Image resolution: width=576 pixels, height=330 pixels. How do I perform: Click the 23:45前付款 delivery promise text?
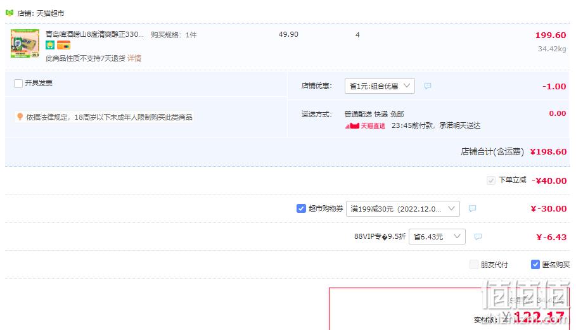(x=436, y=125)
